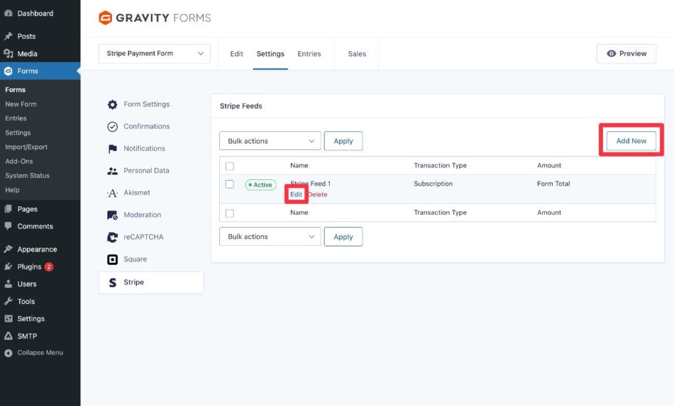Click the Stripe Feeds heading
Viewport: 674px width, 406px height.
point(241,106)
